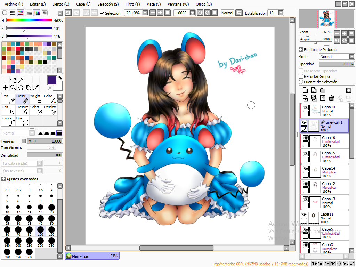This screenshot has width=356, height=267.
Task: Choose the Curve linework tool
Action: (8, 121)
